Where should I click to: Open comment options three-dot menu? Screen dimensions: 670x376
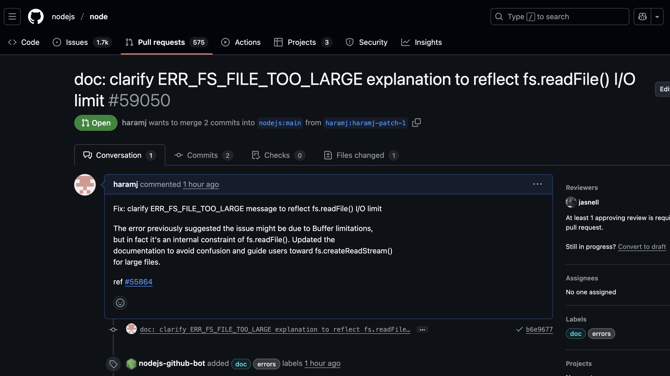tap(537, 184)
